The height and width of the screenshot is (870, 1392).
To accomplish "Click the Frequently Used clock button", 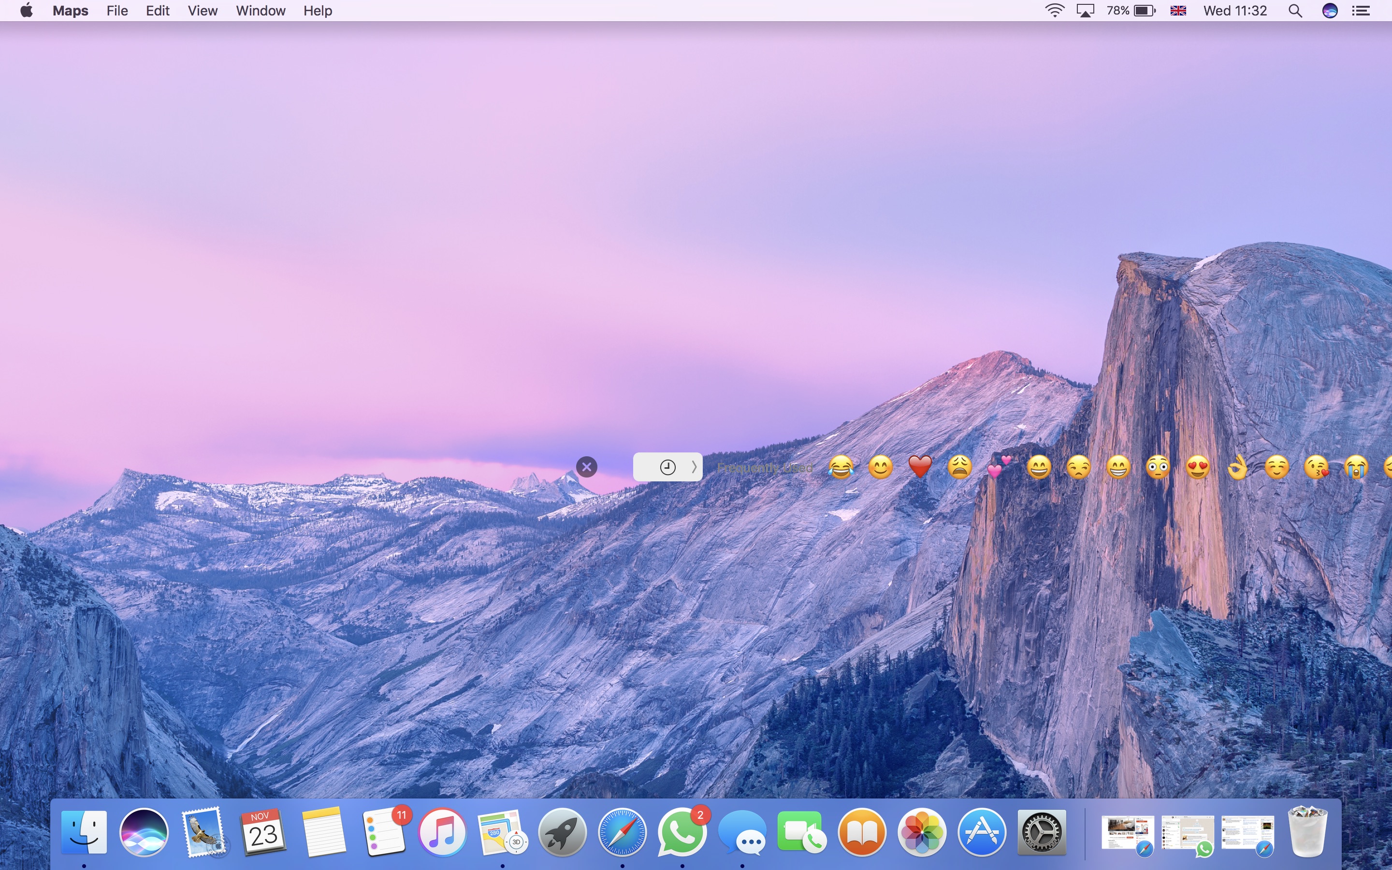I will point(667,466).
